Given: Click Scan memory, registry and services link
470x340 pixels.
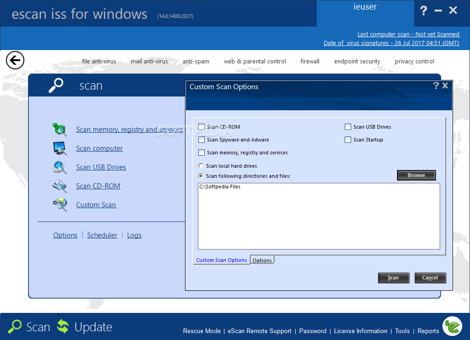Looking at the screenshot, I should pos(129,130).
